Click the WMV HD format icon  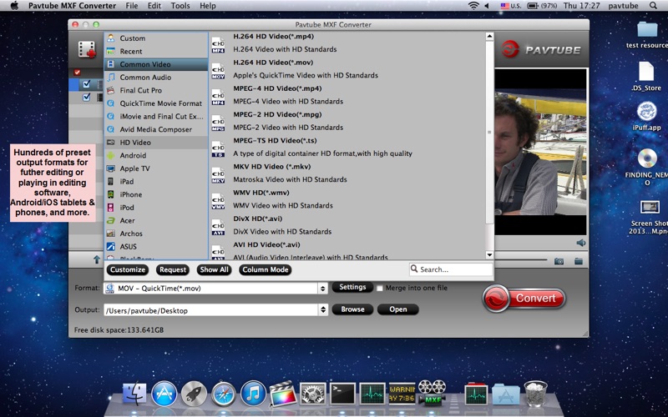tap(218, 201)
